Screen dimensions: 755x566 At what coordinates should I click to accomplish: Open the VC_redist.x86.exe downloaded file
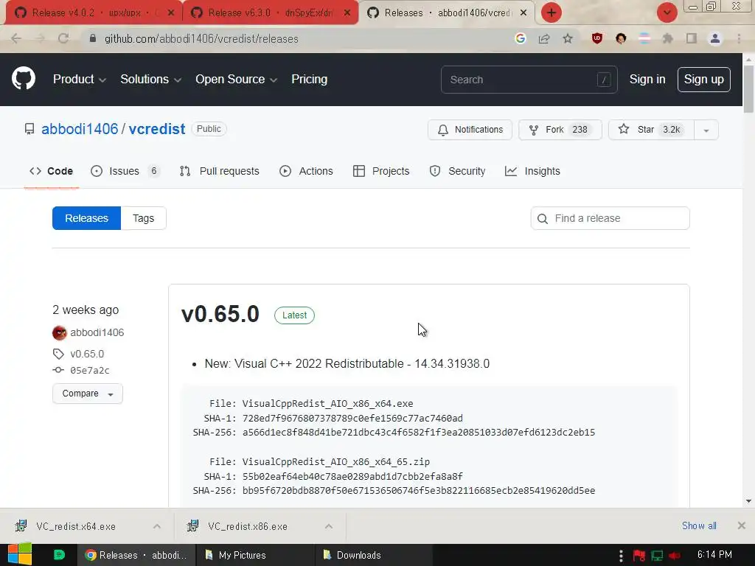point(248,526)
